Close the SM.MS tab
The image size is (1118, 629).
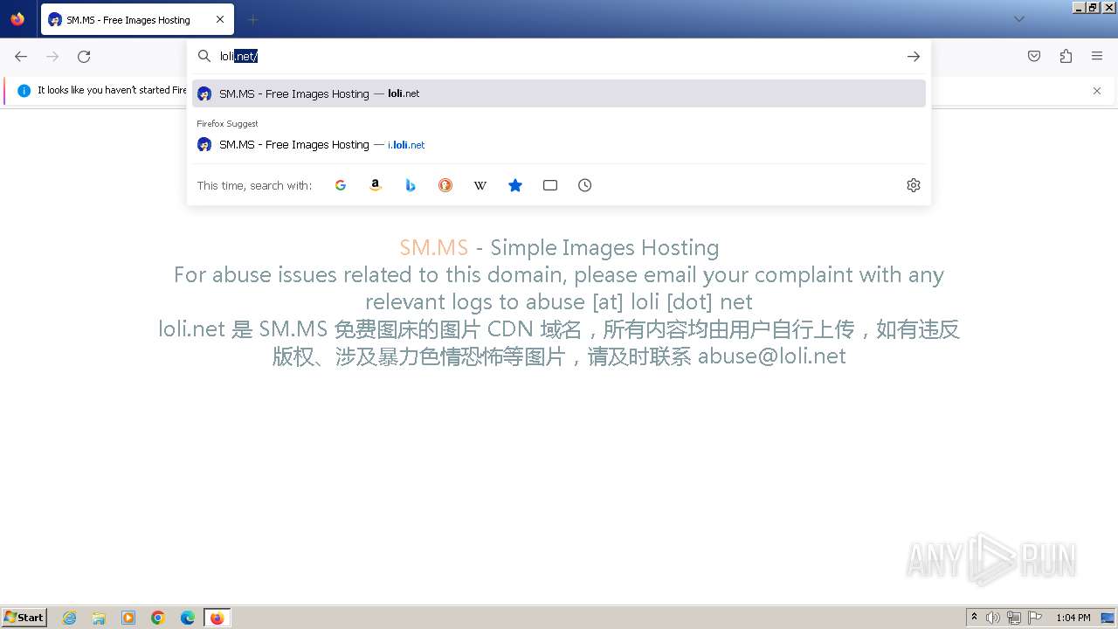tap(220, 19)
